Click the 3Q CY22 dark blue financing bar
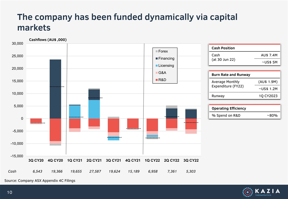288x199 pixels. [191, 114]
